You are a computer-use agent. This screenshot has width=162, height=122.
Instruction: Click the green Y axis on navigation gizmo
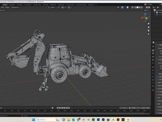tap(146, 18)
